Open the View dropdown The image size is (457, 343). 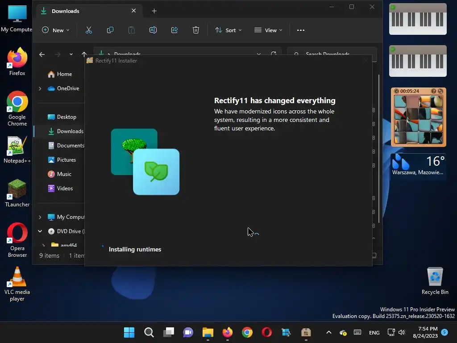coord(268,30)
